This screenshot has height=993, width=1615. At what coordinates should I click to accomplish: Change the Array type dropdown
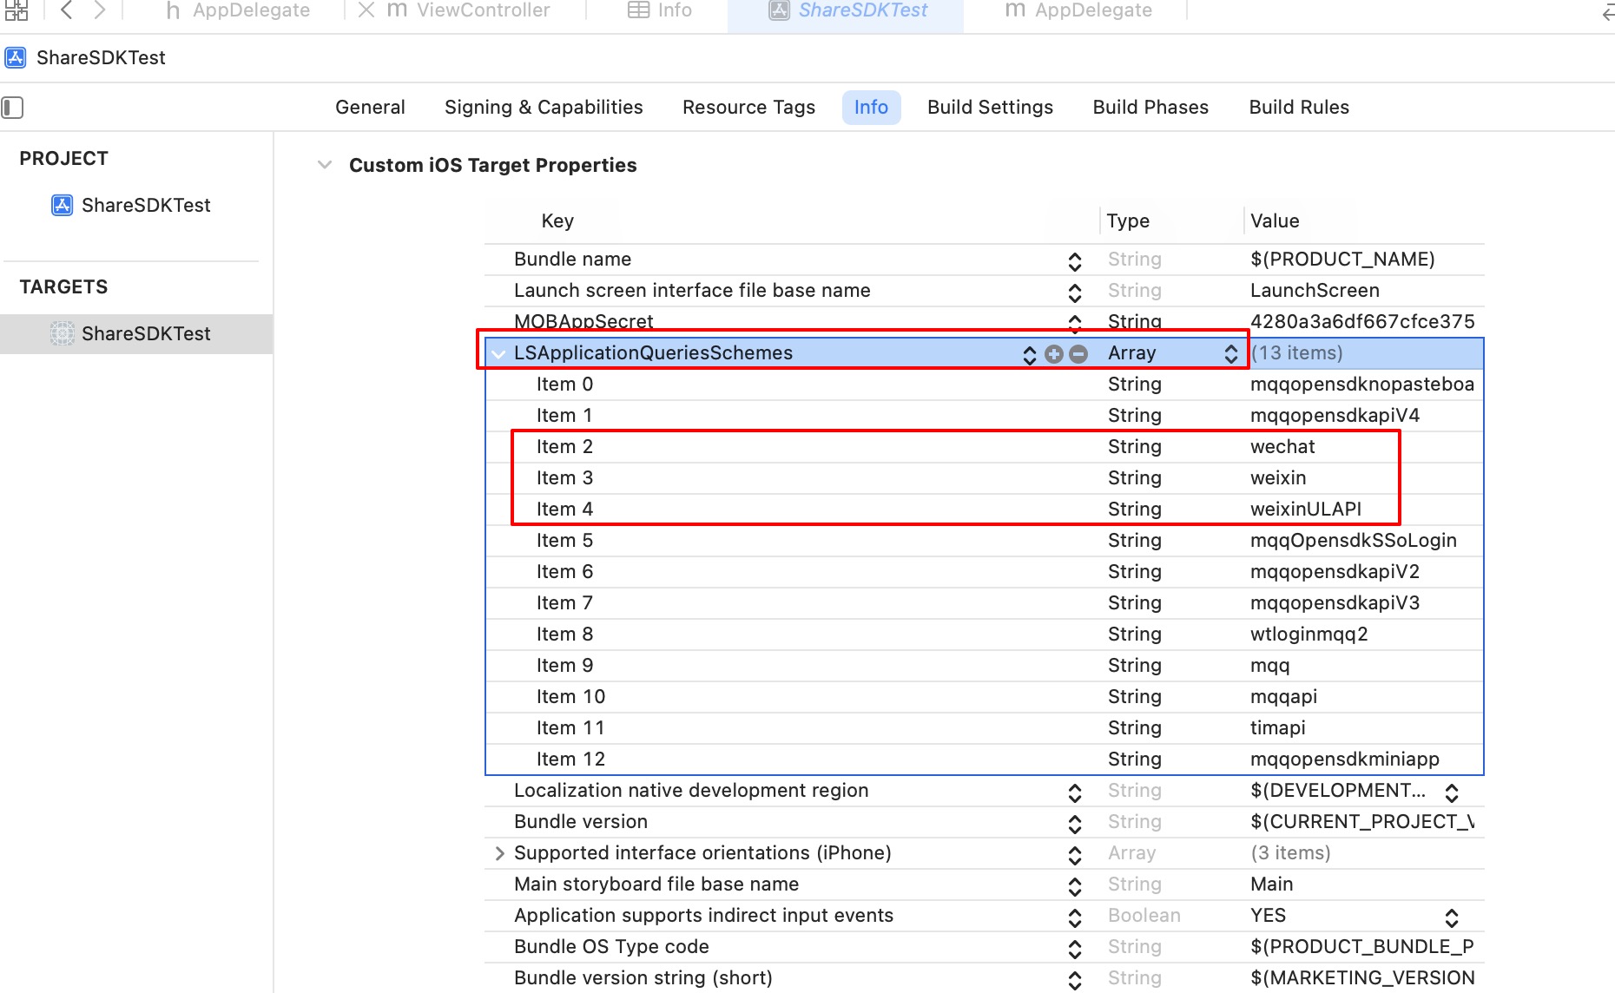point(1230,353)
